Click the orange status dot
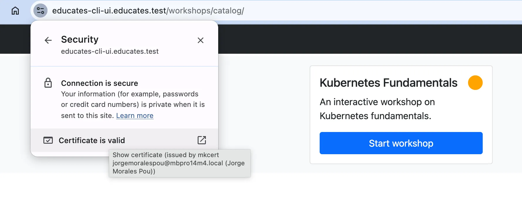522x198 pixels. click(475, 83)
